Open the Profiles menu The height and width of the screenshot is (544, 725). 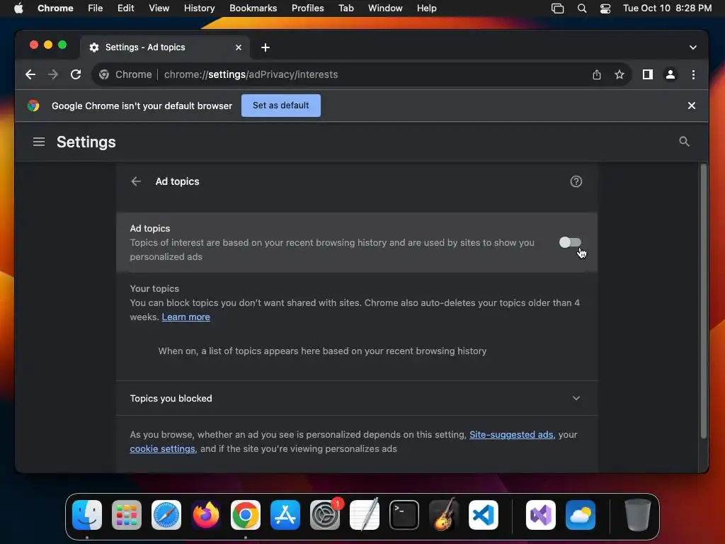tap(307, 8)
